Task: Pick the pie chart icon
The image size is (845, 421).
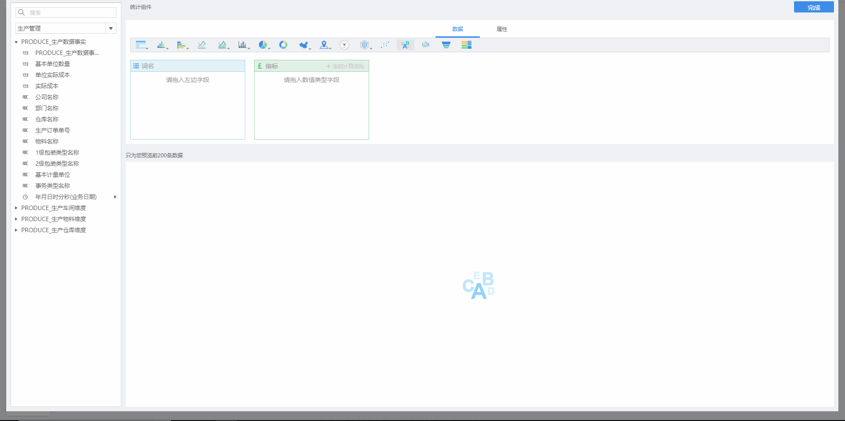Action: pyautogui.click(x=263, y=45)
